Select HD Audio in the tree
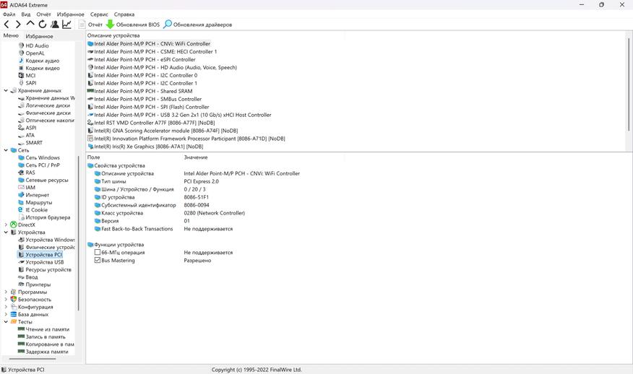Image resolution: width=633 pixels, height=374 pixels. [37, 45]
